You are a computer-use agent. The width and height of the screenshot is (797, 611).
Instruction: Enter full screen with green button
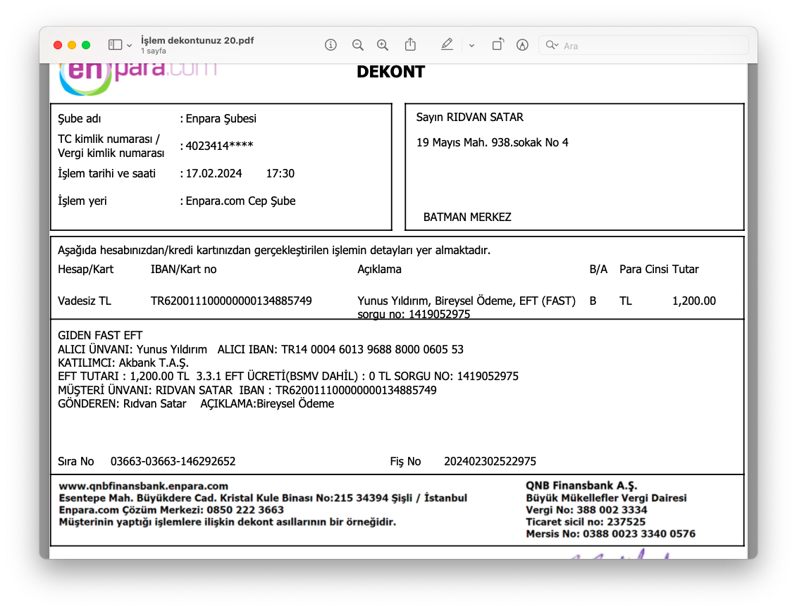pos(86,45)
